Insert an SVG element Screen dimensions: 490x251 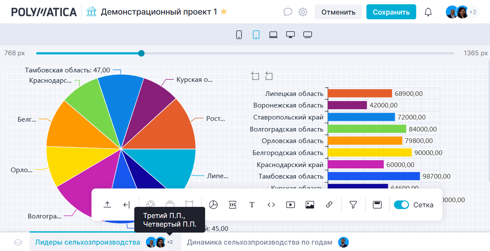233,205
